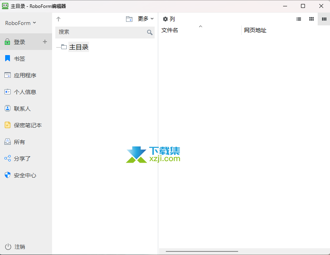Click the applications window icon
The image size is (330, 255).
[8, 75]
